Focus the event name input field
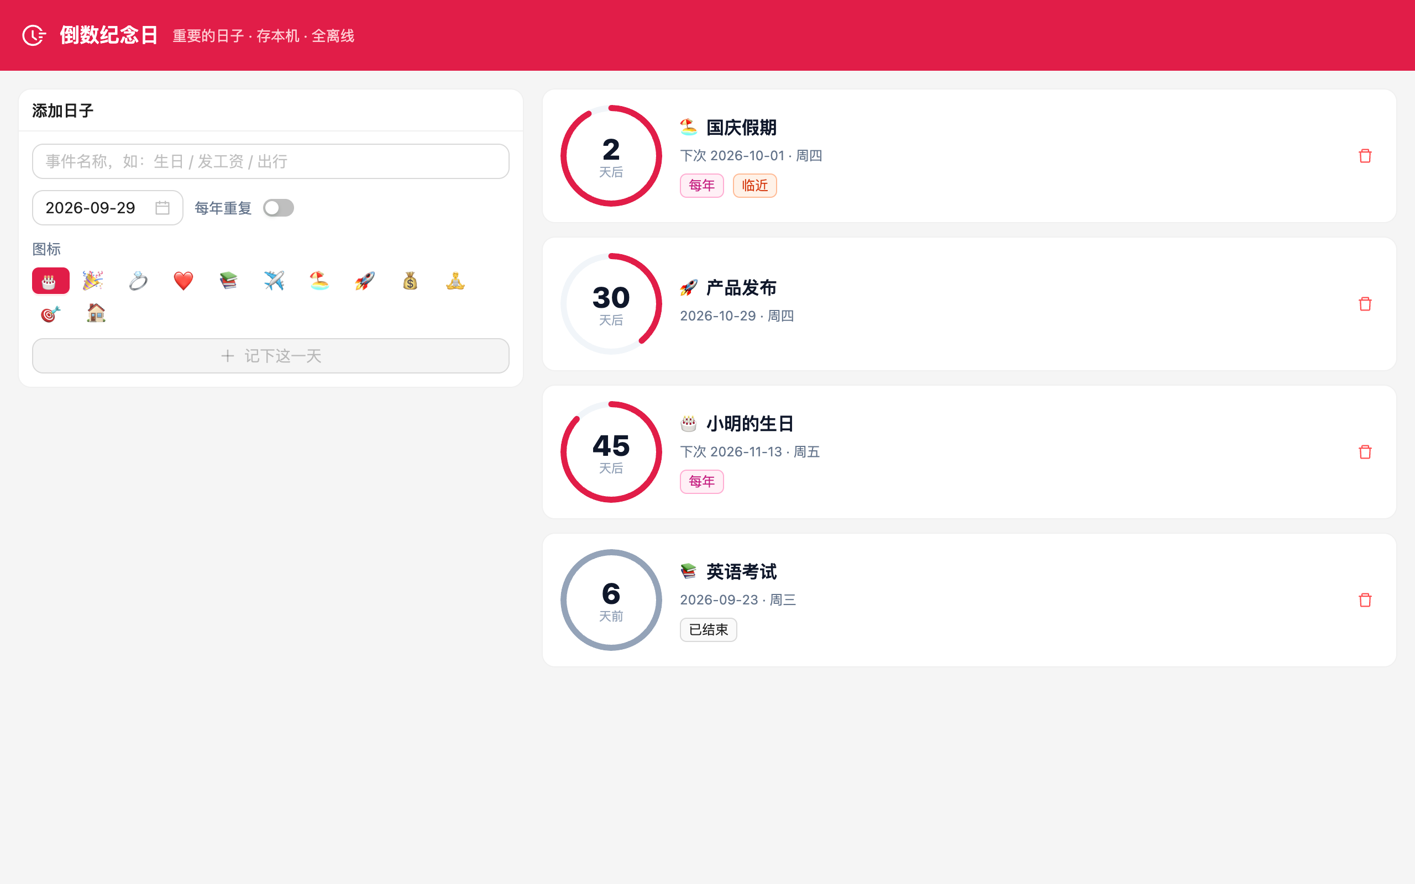This screenshot has width=1415, height=884. (271, 161)
